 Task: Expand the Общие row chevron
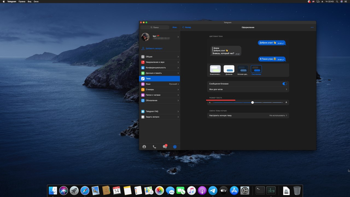tap(178, 57)
